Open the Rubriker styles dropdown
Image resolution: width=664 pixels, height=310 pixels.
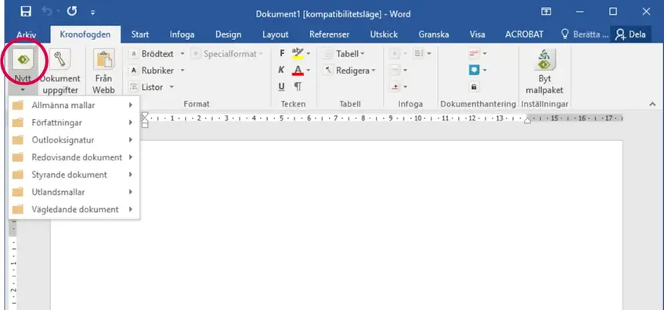[182, 70]
